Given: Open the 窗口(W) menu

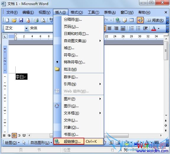Looking at the screenshot, I should (127, 12).
